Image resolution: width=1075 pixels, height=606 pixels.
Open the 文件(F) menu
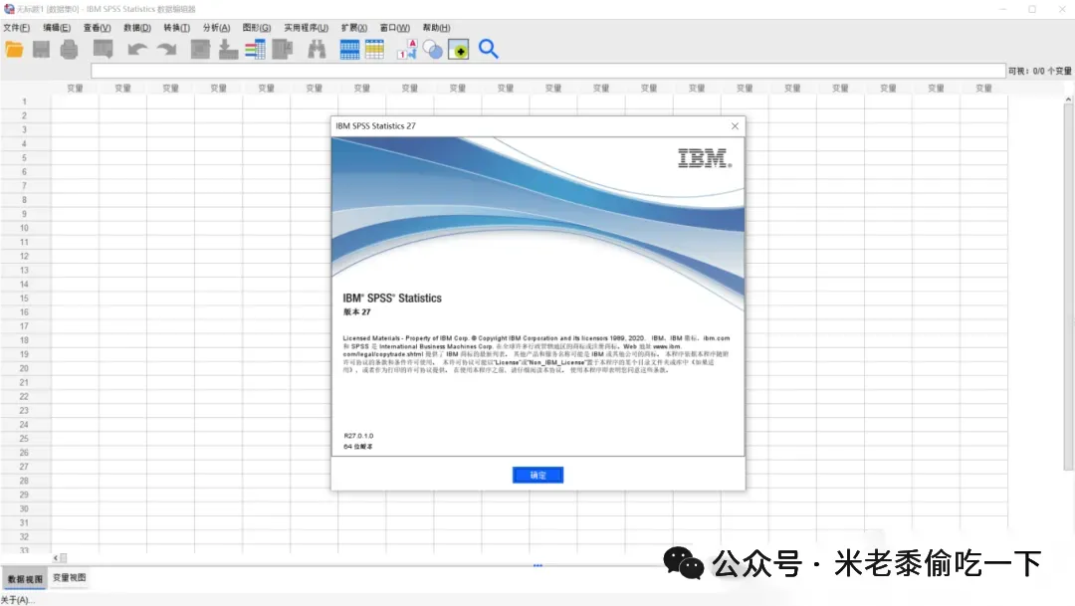(x=17, y=28)
